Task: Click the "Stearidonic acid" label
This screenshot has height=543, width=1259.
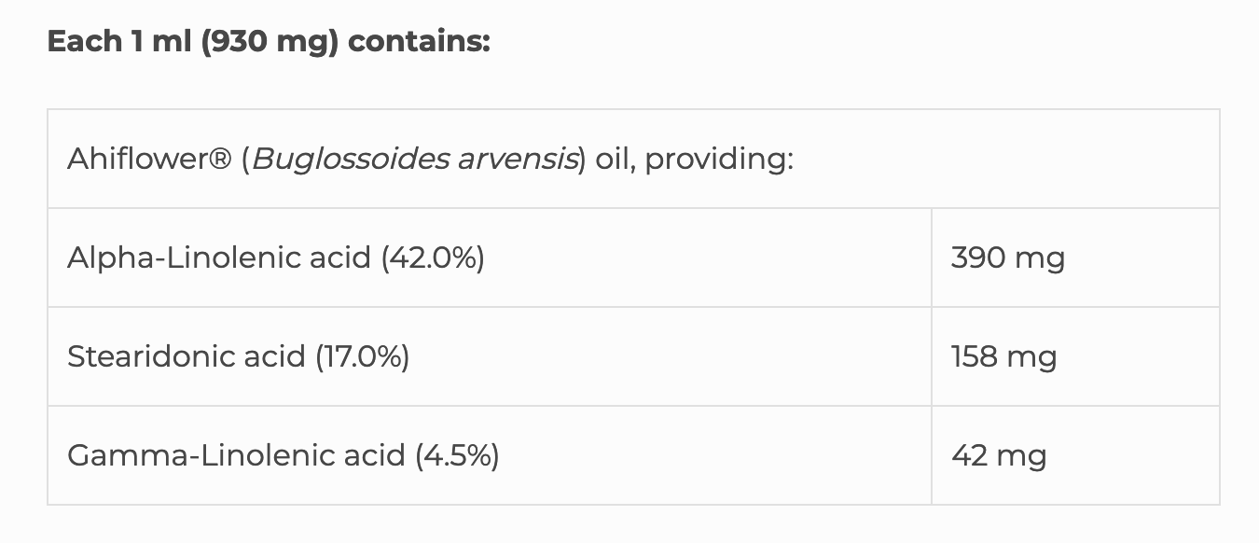Action: (186, 356)
